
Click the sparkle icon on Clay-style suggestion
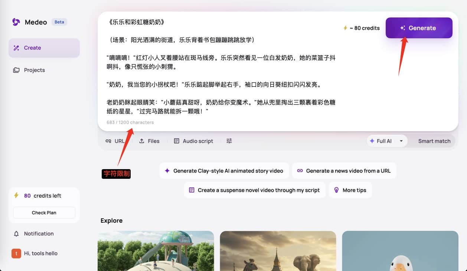tap(167, 171)
